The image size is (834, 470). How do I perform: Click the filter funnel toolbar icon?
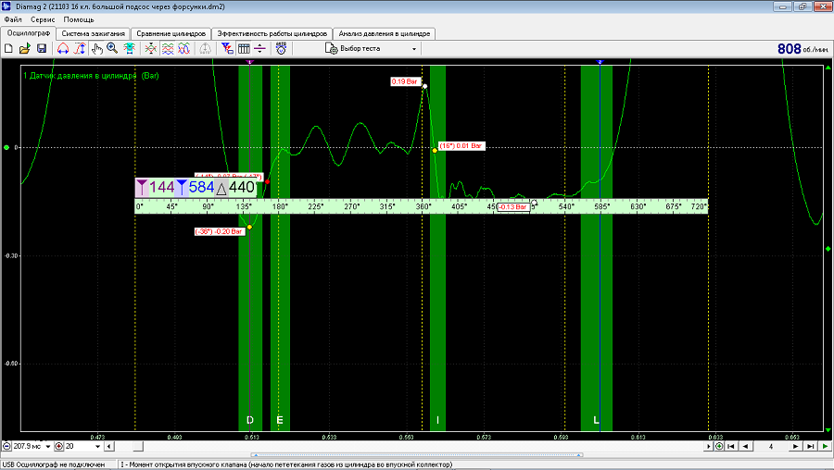click(x=227, y=48)
